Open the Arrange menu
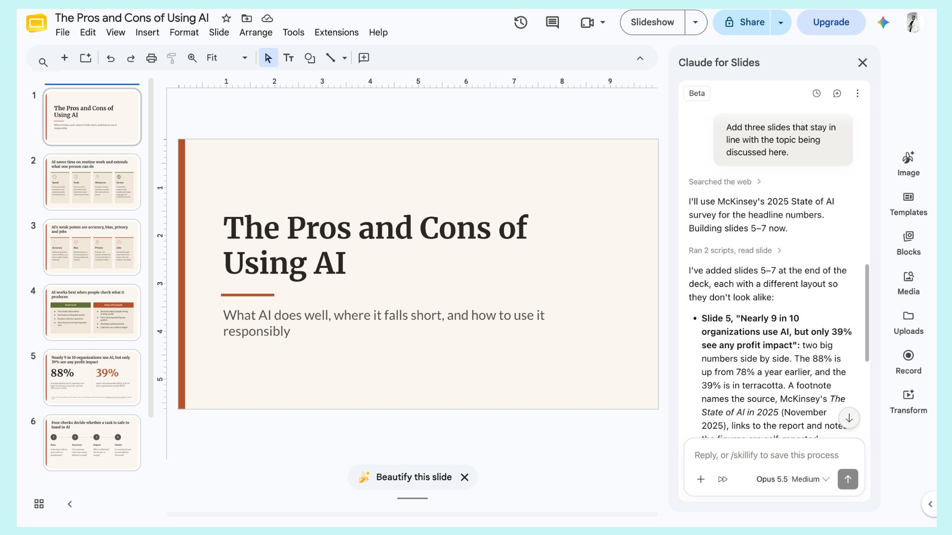 pos(256,33)
